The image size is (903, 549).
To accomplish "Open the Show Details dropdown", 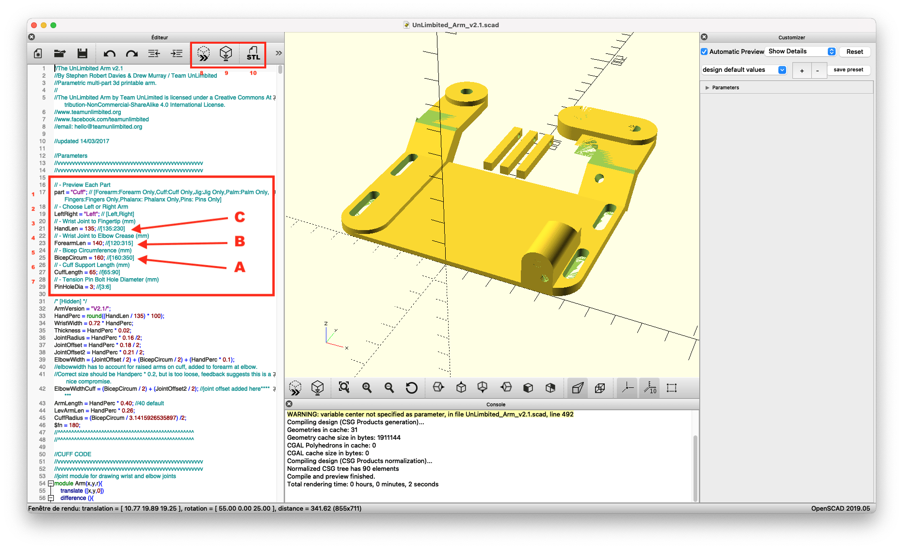I will click(x=801, y=51).
